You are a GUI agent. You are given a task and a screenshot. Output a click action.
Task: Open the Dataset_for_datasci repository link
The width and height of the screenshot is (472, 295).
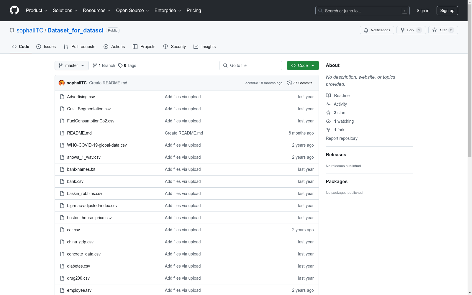(76, 30)
